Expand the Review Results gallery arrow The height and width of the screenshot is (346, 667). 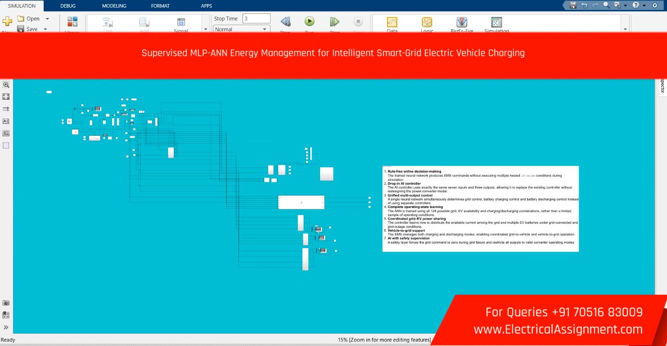pos(625,29)
